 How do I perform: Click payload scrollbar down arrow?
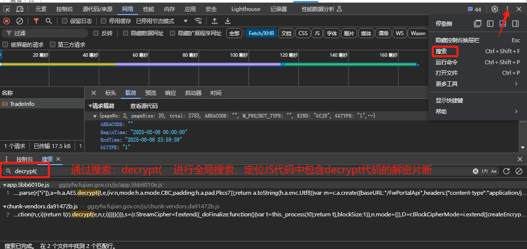pyautogui.click(x=522, y=148)
